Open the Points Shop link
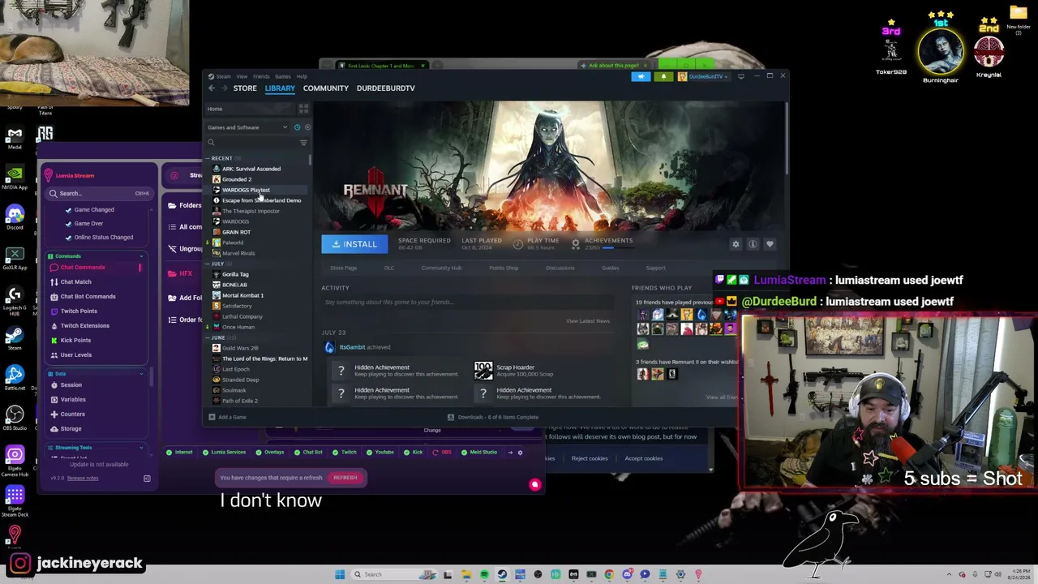Screen dimensions: 1038x584 tap(504, 268)
